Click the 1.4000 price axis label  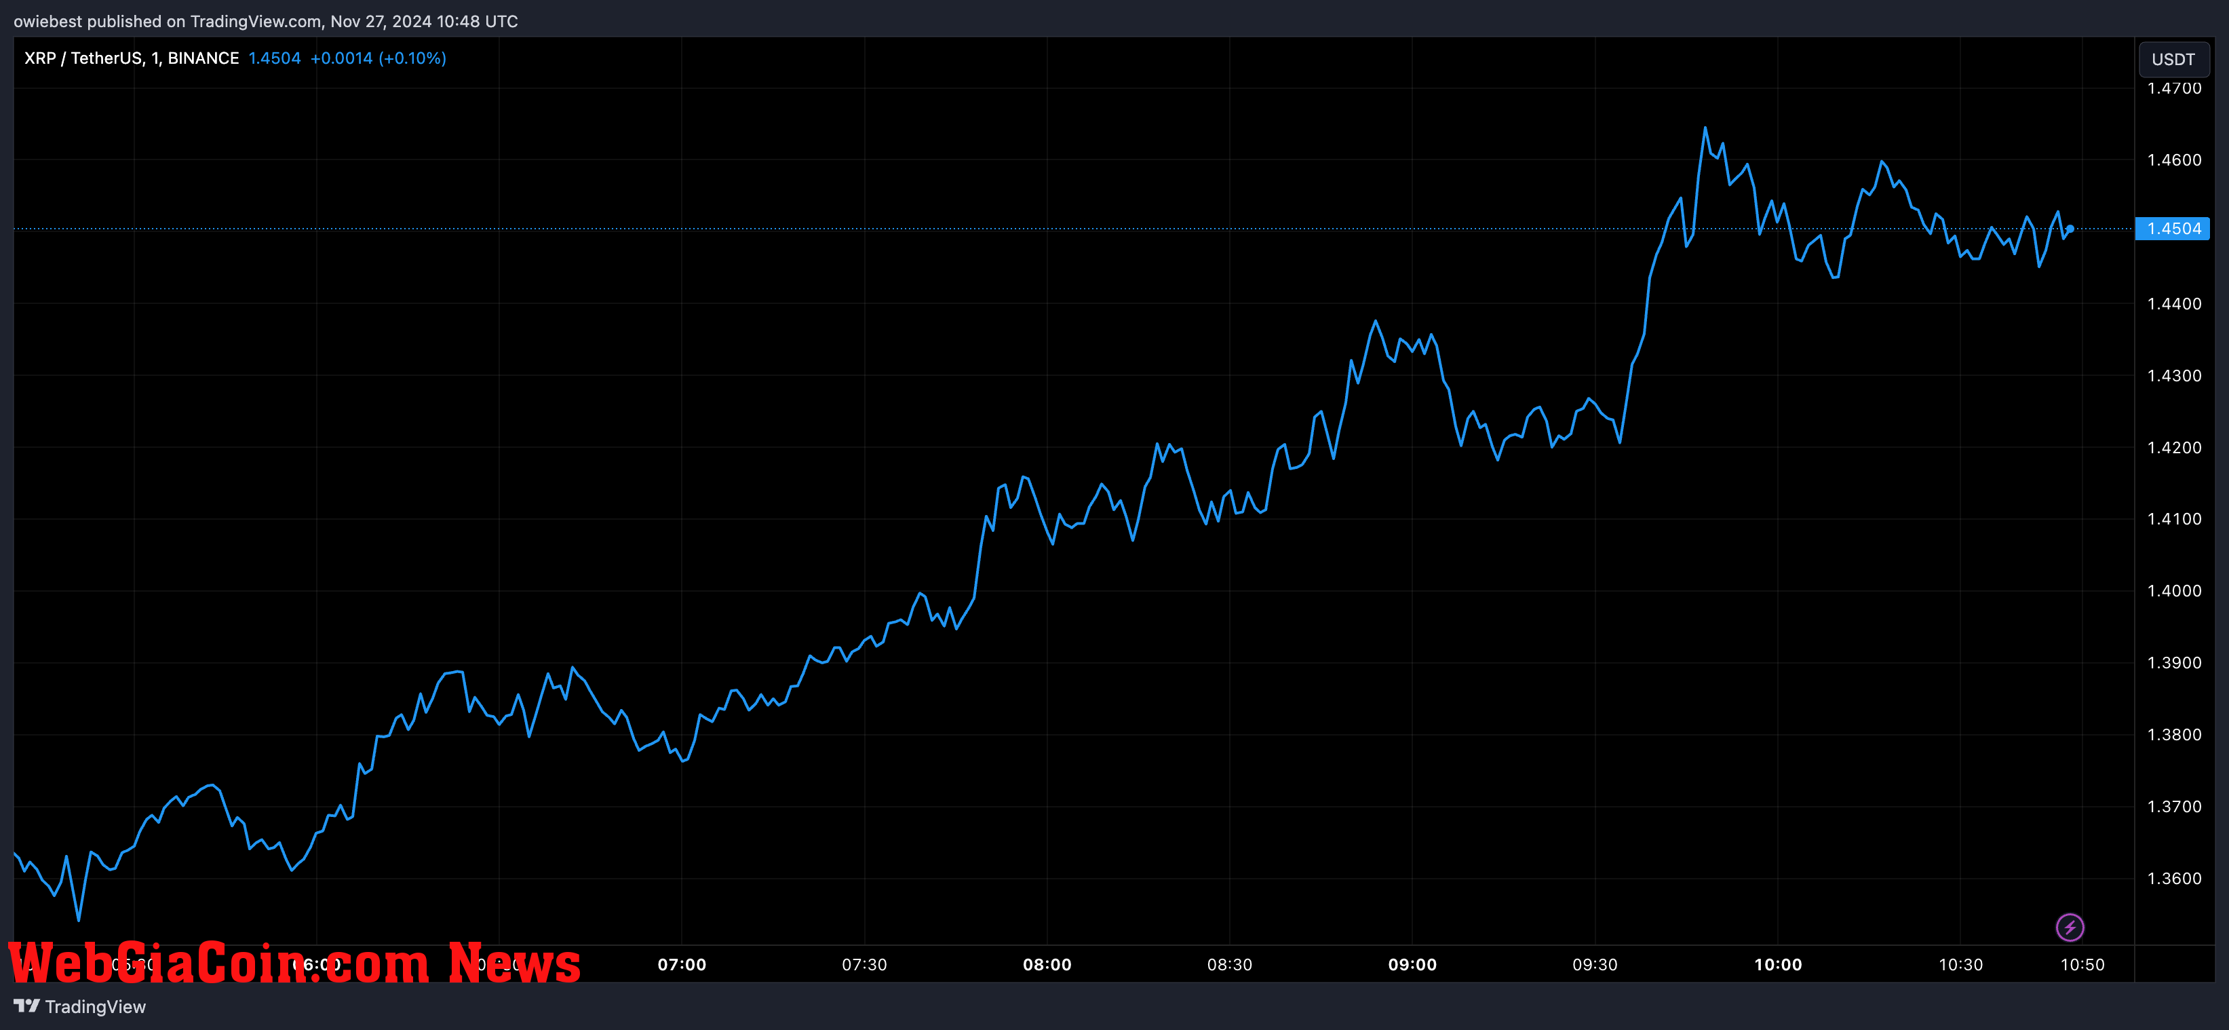point(2173,590)
